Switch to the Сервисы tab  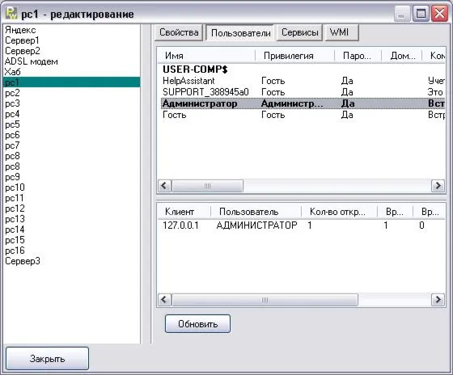point(299,32)
